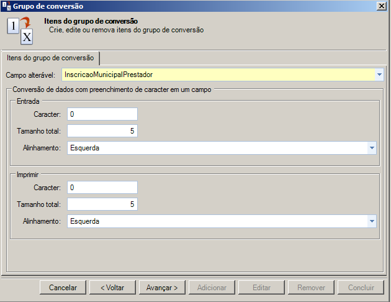Click the conversion group header icon
The image size is (391, 302).
(20, 30)
